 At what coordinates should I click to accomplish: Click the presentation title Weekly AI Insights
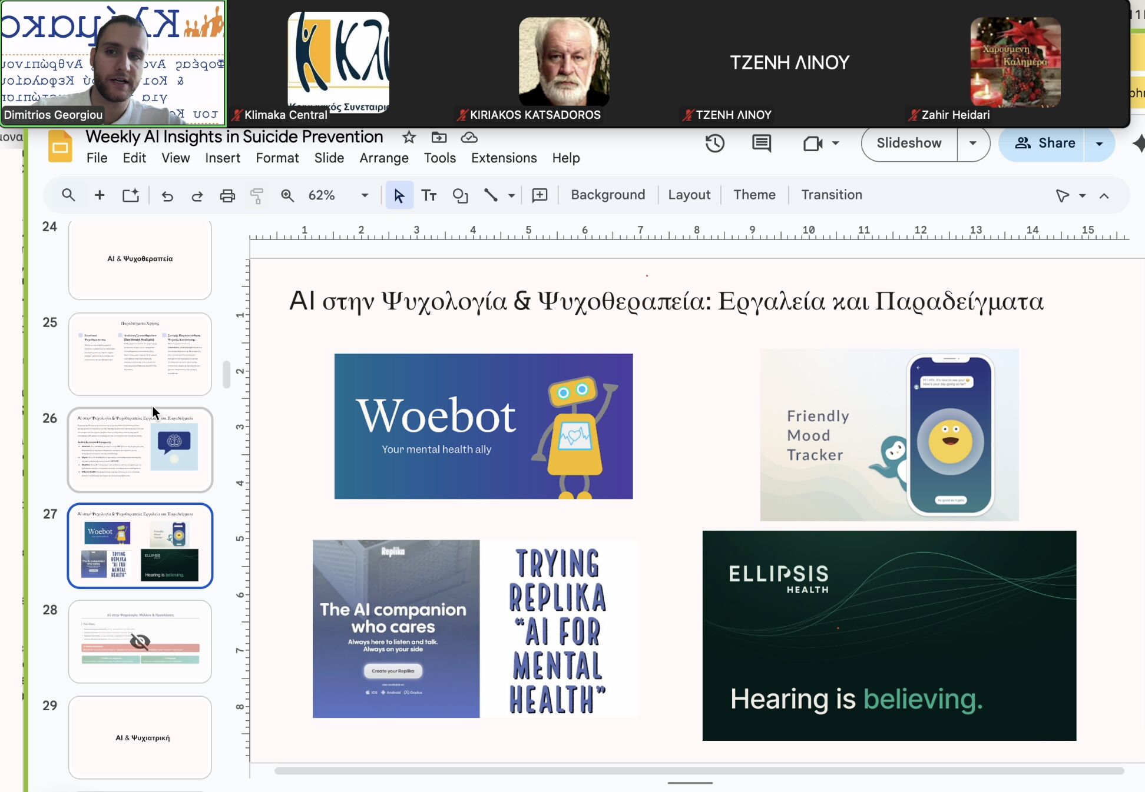pyautogui.click(x=234, y=137)
